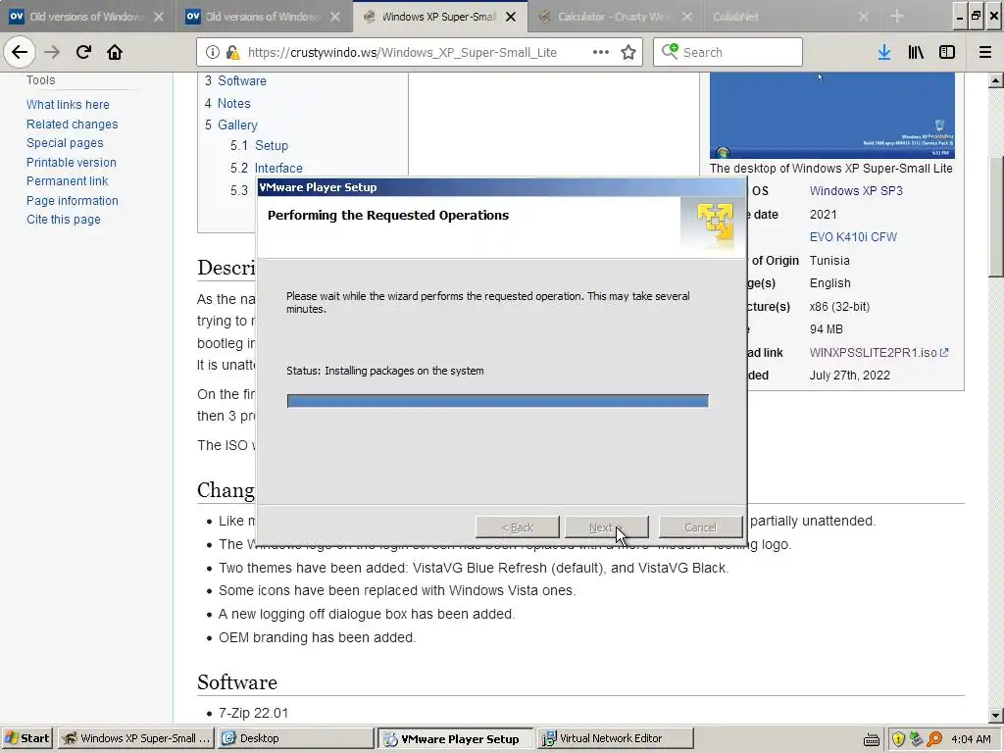1004x753 pixels.
Task: Jump to Software in contents
Action: pos(241,80)
